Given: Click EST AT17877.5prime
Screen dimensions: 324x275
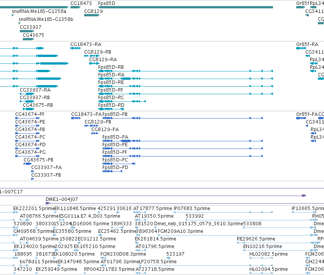Looking at the screenshot, I should pos(153,209).
